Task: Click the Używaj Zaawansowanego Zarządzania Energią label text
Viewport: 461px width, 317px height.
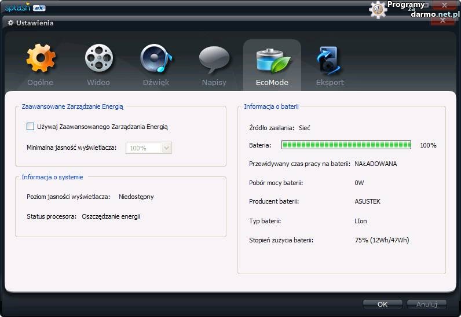Action: 103,126
